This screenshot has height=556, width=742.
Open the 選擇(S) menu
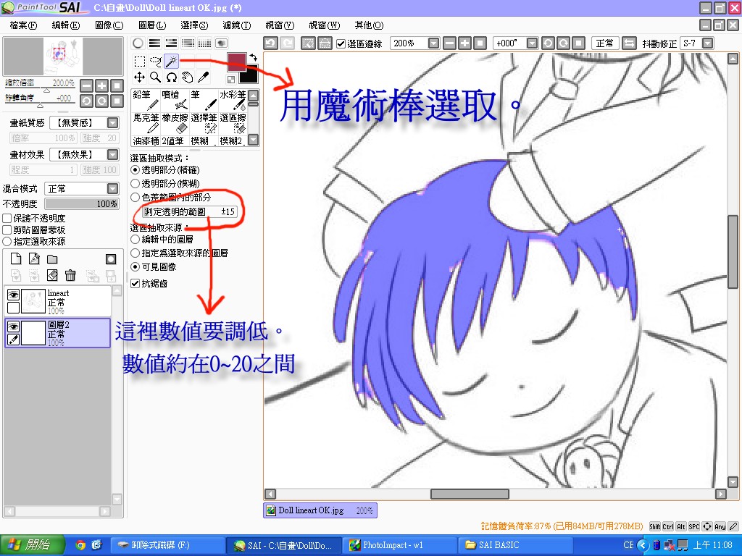coord(194,25)
